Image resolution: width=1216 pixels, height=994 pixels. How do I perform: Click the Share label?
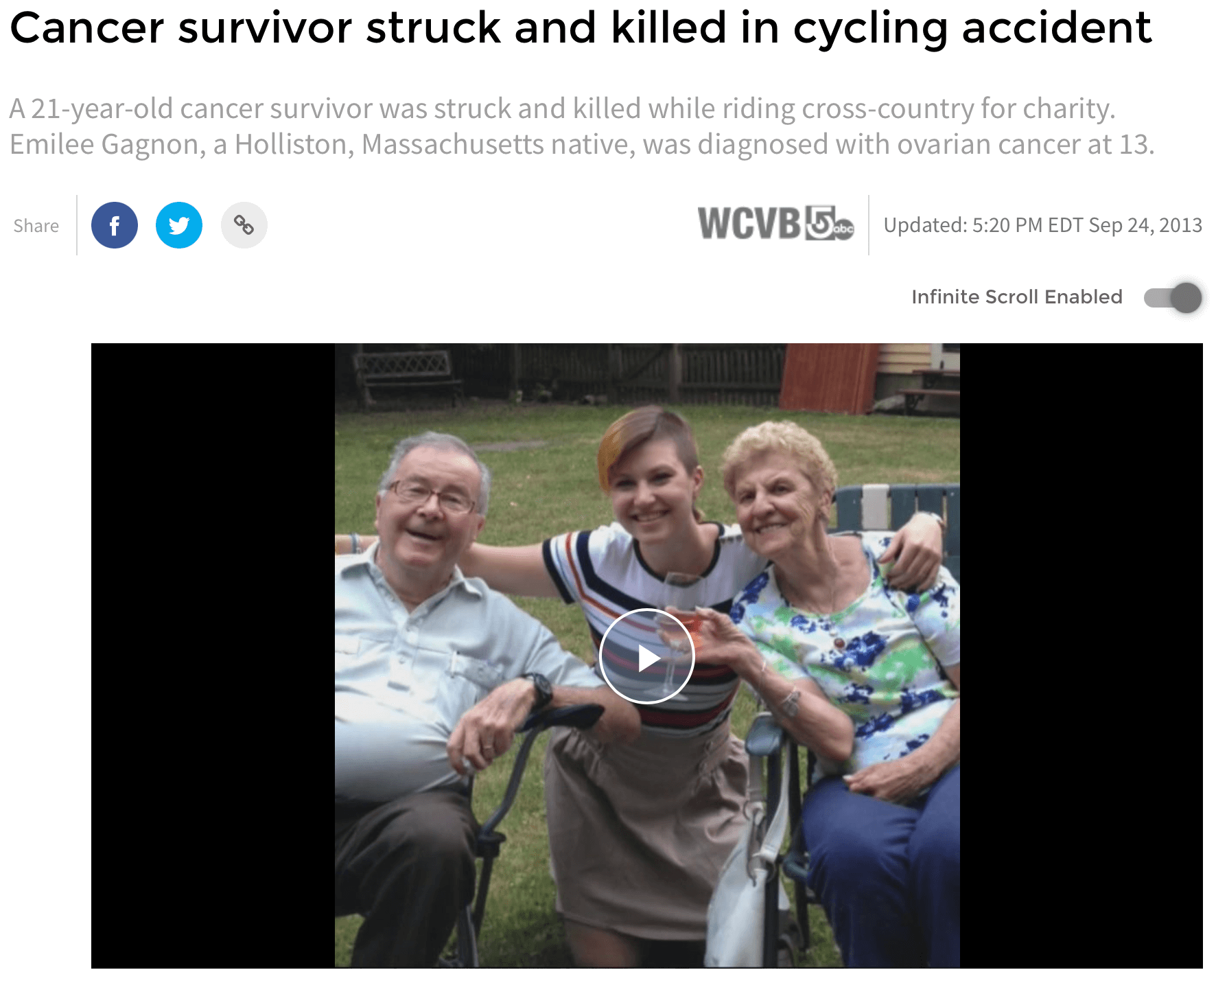(x=36, y=226)
